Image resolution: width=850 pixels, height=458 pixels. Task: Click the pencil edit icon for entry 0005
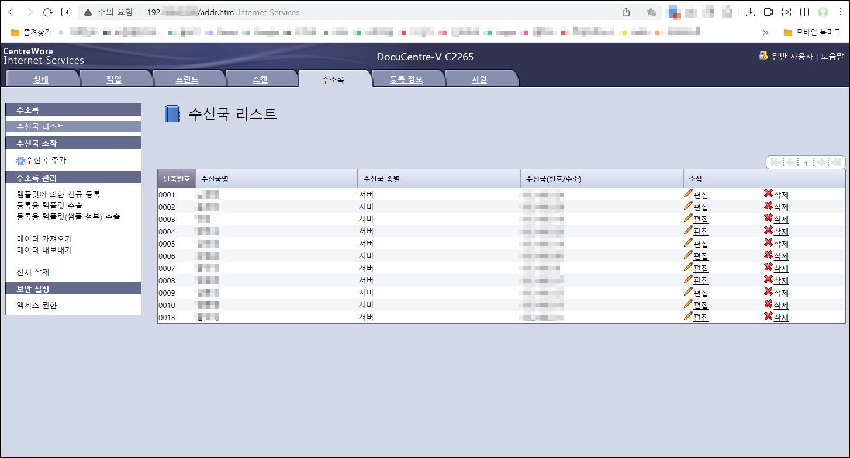pyautogui.click(x=689, y=244)
